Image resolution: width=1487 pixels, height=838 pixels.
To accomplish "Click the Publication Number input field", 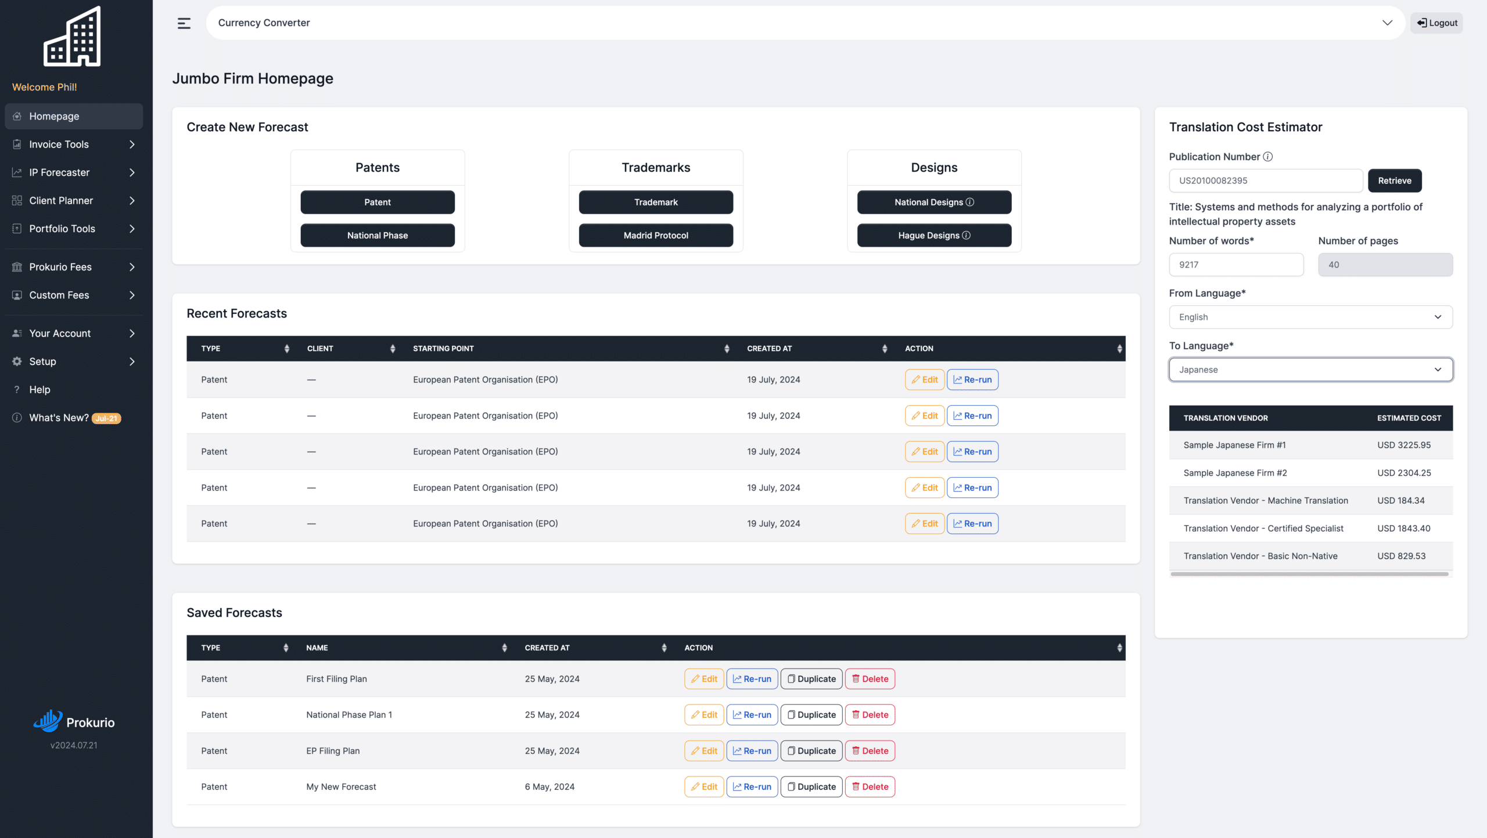I will (x=1266, y=180).
